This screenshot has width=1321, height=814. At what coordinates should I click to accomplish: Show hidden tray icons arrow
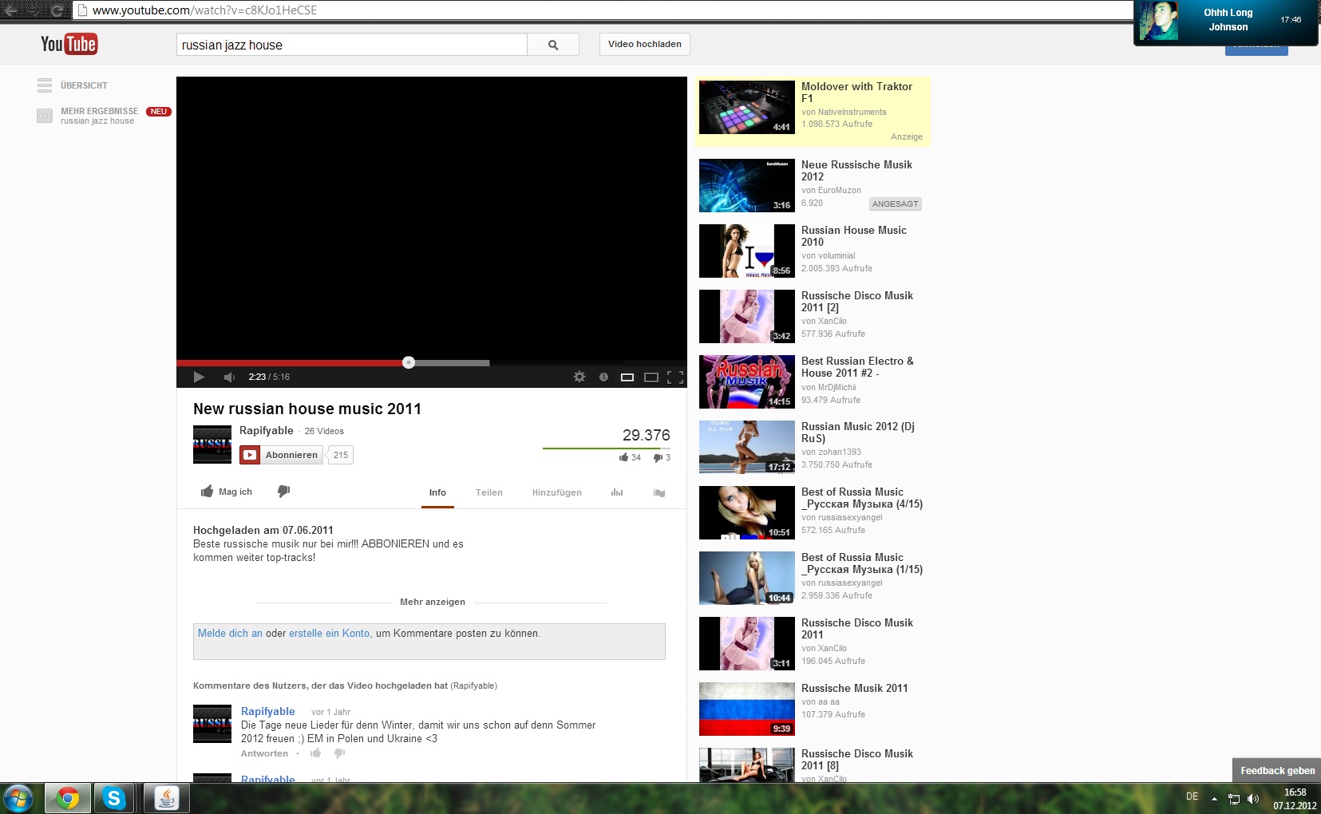(x=1214, y=798)
